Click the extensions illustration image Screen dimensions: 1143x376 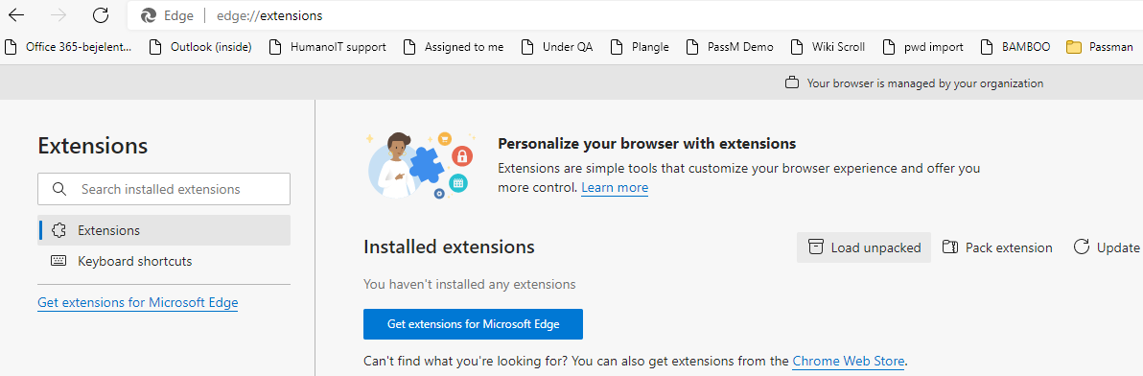coord(422,166)
